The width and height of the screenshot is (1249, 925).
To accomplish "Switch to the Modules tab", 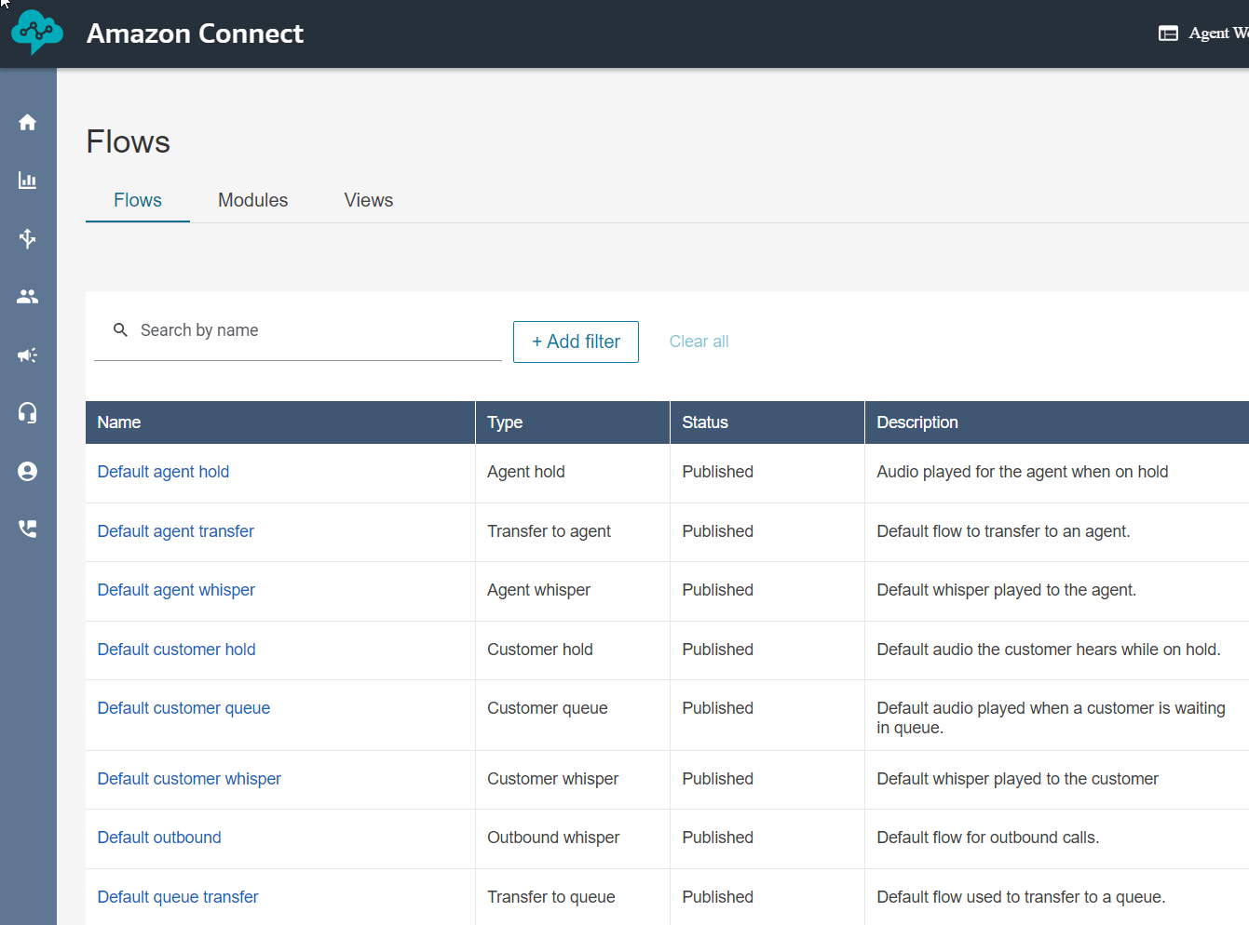I will click(x=252, y=200).
